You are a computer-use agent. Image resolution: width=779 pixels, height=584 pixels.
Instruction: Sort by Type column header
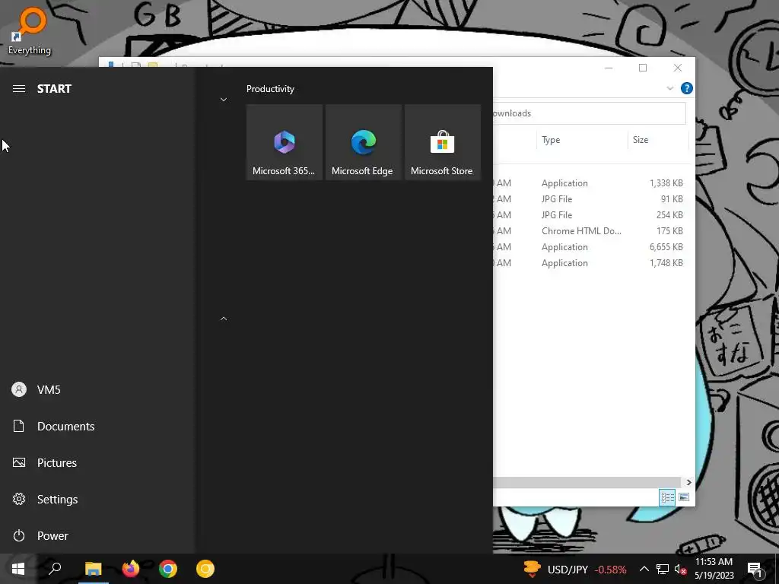point(582,140)
